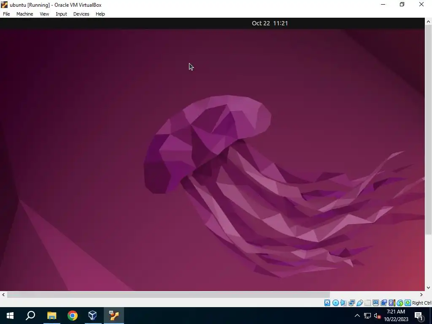Screen dimensions: 432x324
Task: Click the shared folders status icon
Action: point(367,303)
